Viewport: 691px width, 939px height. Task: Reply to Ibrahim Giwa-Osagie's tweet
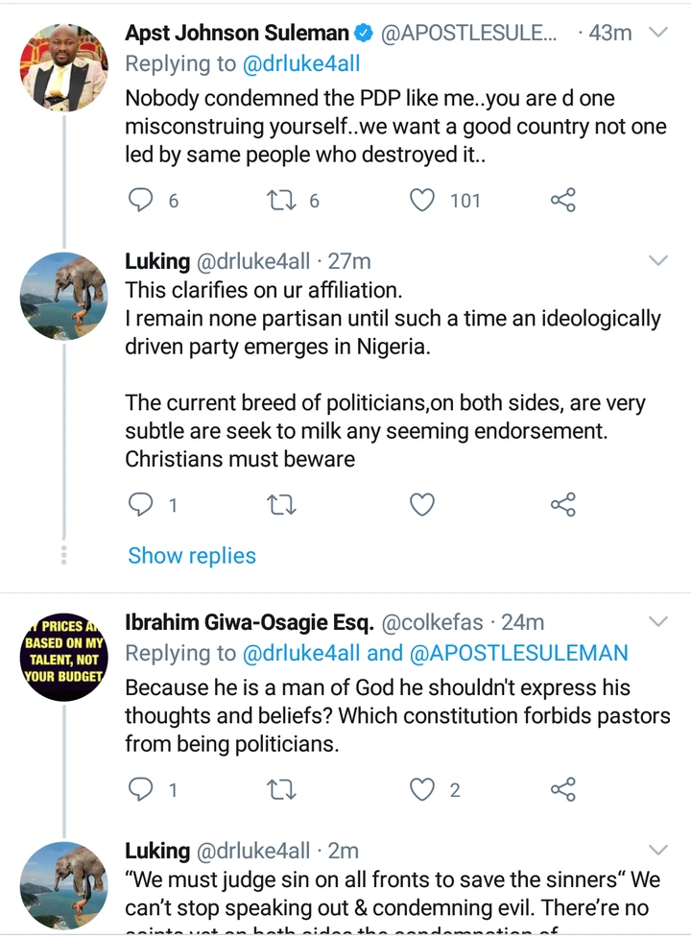141,789
